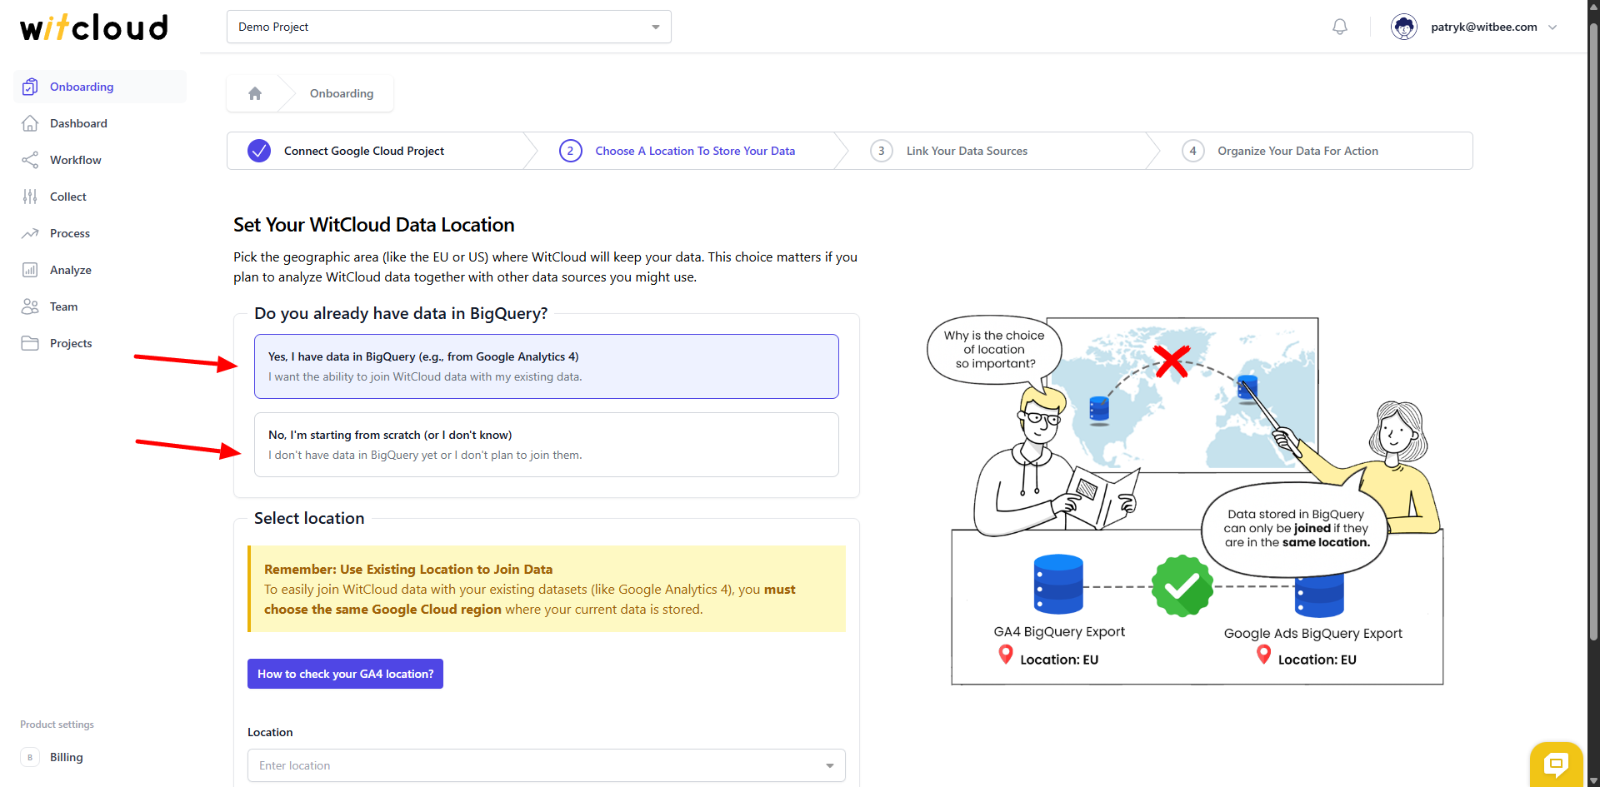1600x787 pixels.
Task: Click the user avatar icon
Action: click(1404, 27)
